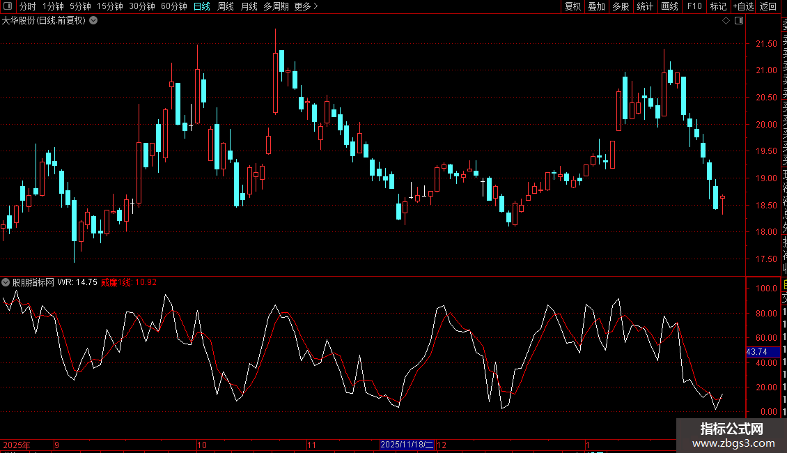Screen dimensions: 787x453
Task: Select the 5分钟 period
Action: pos(80,6)
